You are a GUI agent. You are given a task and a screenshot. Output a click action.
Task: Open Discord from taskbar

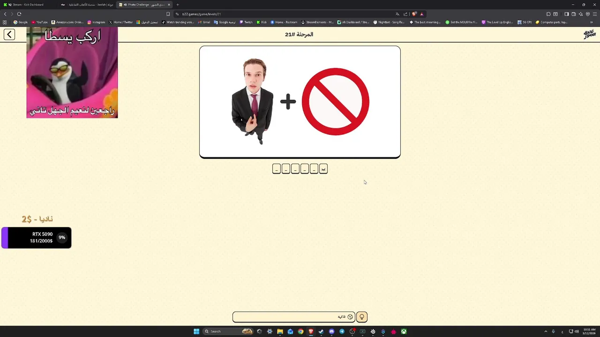coord(331,331)
